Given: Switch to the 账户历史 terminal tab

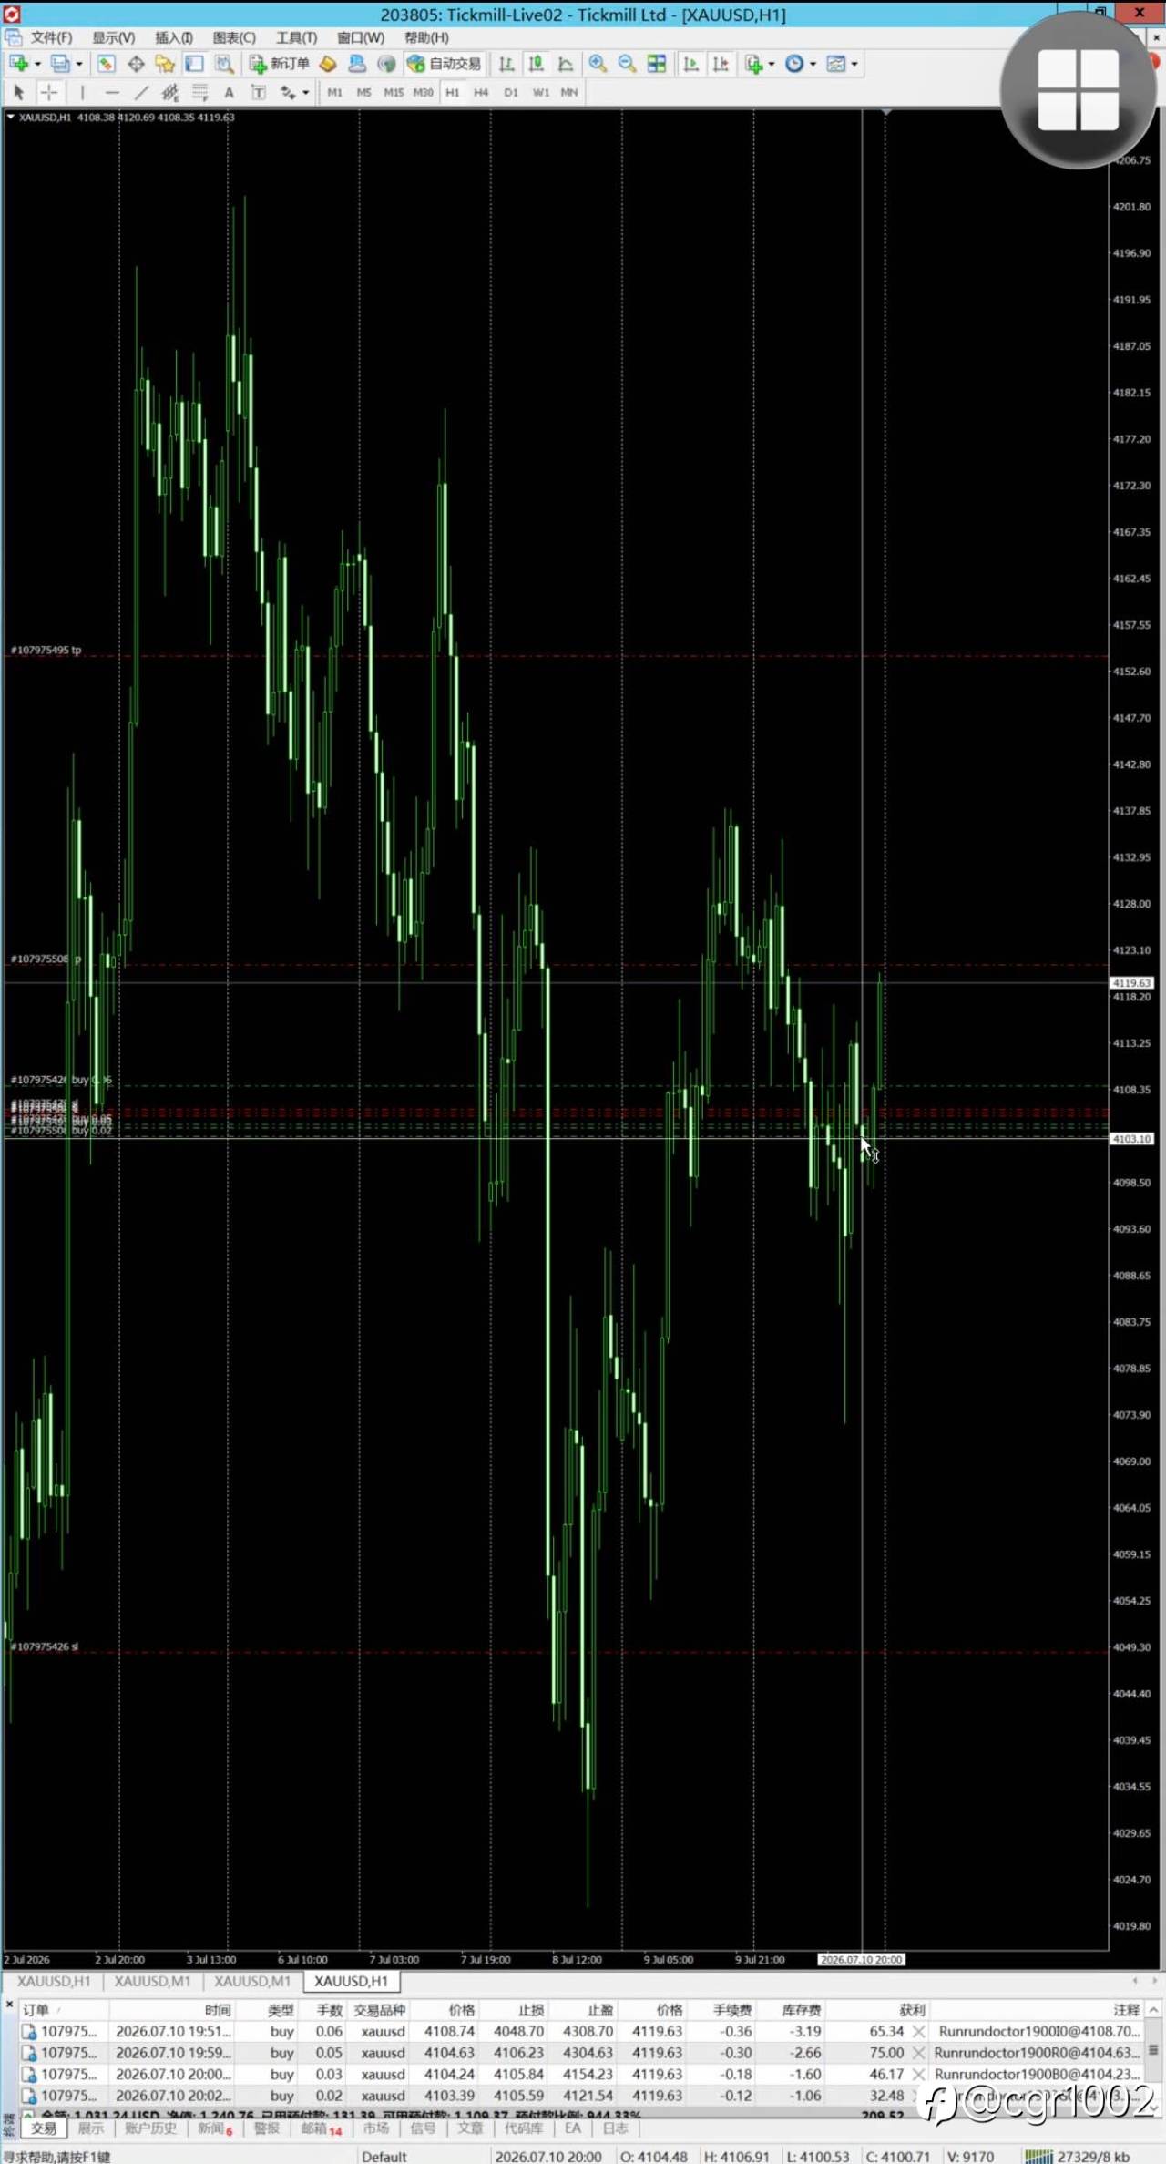Looking at the screenshot, I should pos(150,2128).
